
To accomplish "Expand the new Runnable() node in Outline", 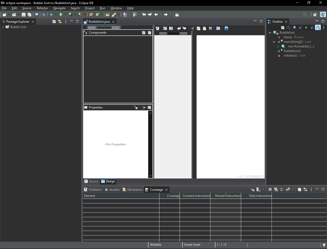I will [278, 47].
